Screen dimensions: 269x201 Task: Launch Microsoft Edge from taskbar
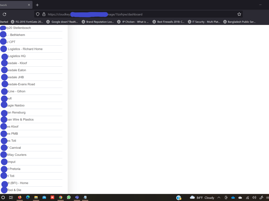(28, 198)
